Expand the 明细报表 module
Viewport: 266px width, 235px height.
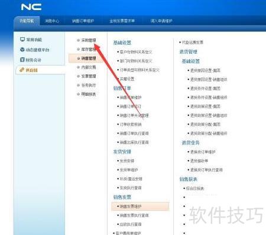coord(89,94)
